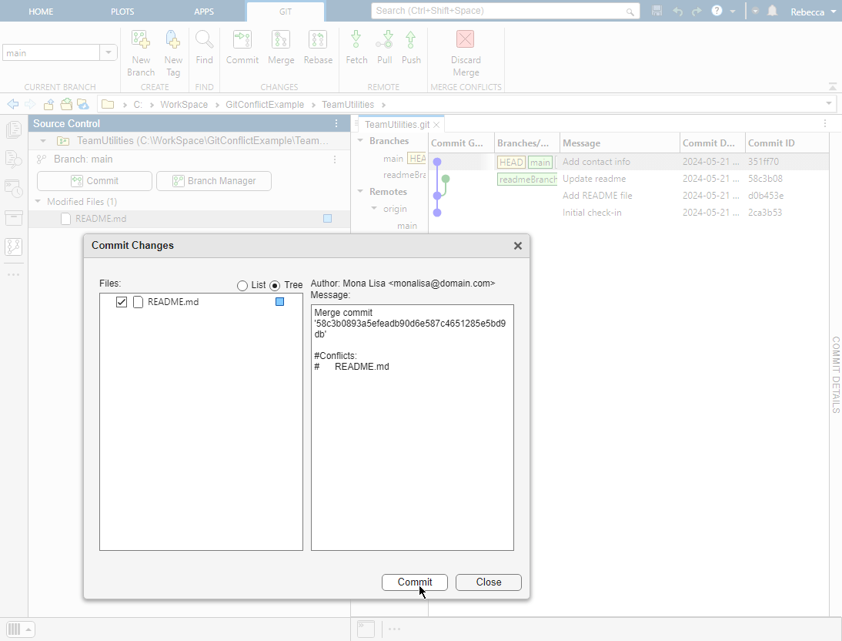Click the New Tag icon
The image size is (842, 641).
pos(173,40)
